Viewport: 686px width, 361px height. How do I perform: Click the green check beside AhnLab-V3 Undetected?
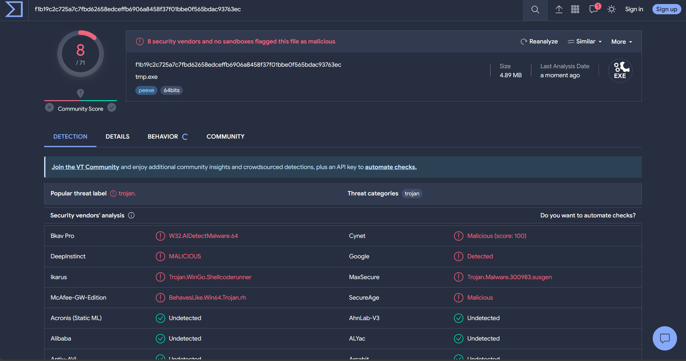pyautogui.click(x=459, y=318)
